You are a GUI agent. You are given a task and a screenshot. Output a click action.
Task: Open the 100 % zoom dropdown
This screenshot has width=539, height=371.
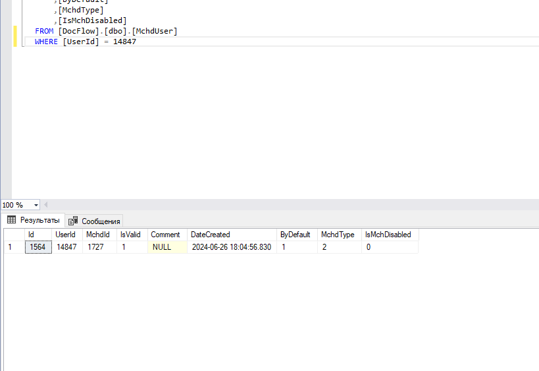tap(36, 205)
